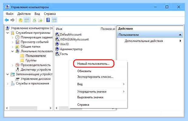Click the Администратор user icon

point(57,49)
